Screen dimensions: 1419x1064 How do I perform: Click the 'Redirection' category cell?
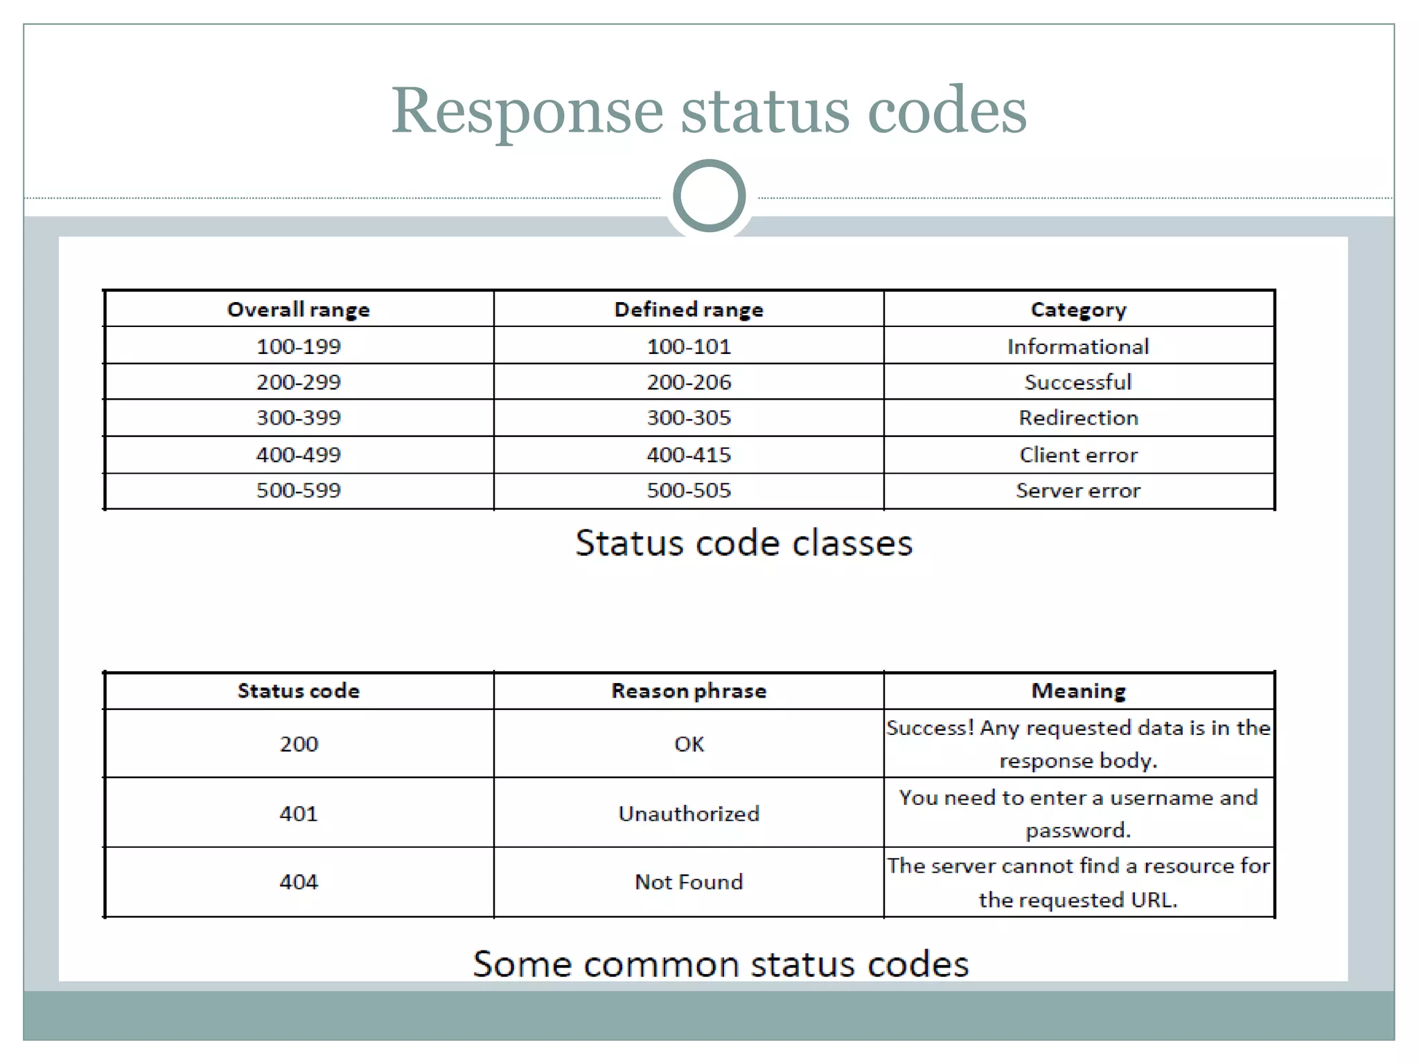pyautogui.click(x=1079, y=418)
